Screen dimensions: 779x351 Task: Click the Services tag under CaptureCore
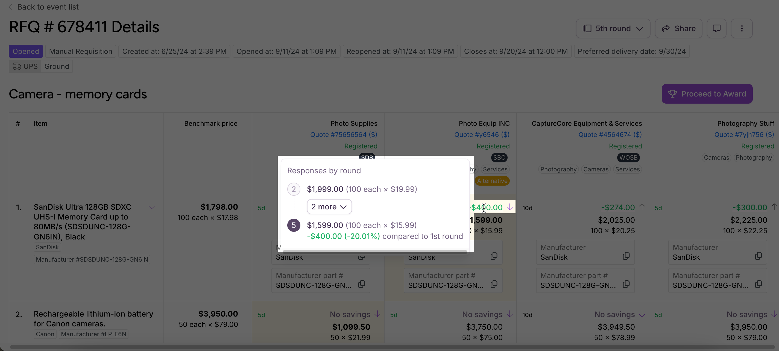tap(627, 169)
